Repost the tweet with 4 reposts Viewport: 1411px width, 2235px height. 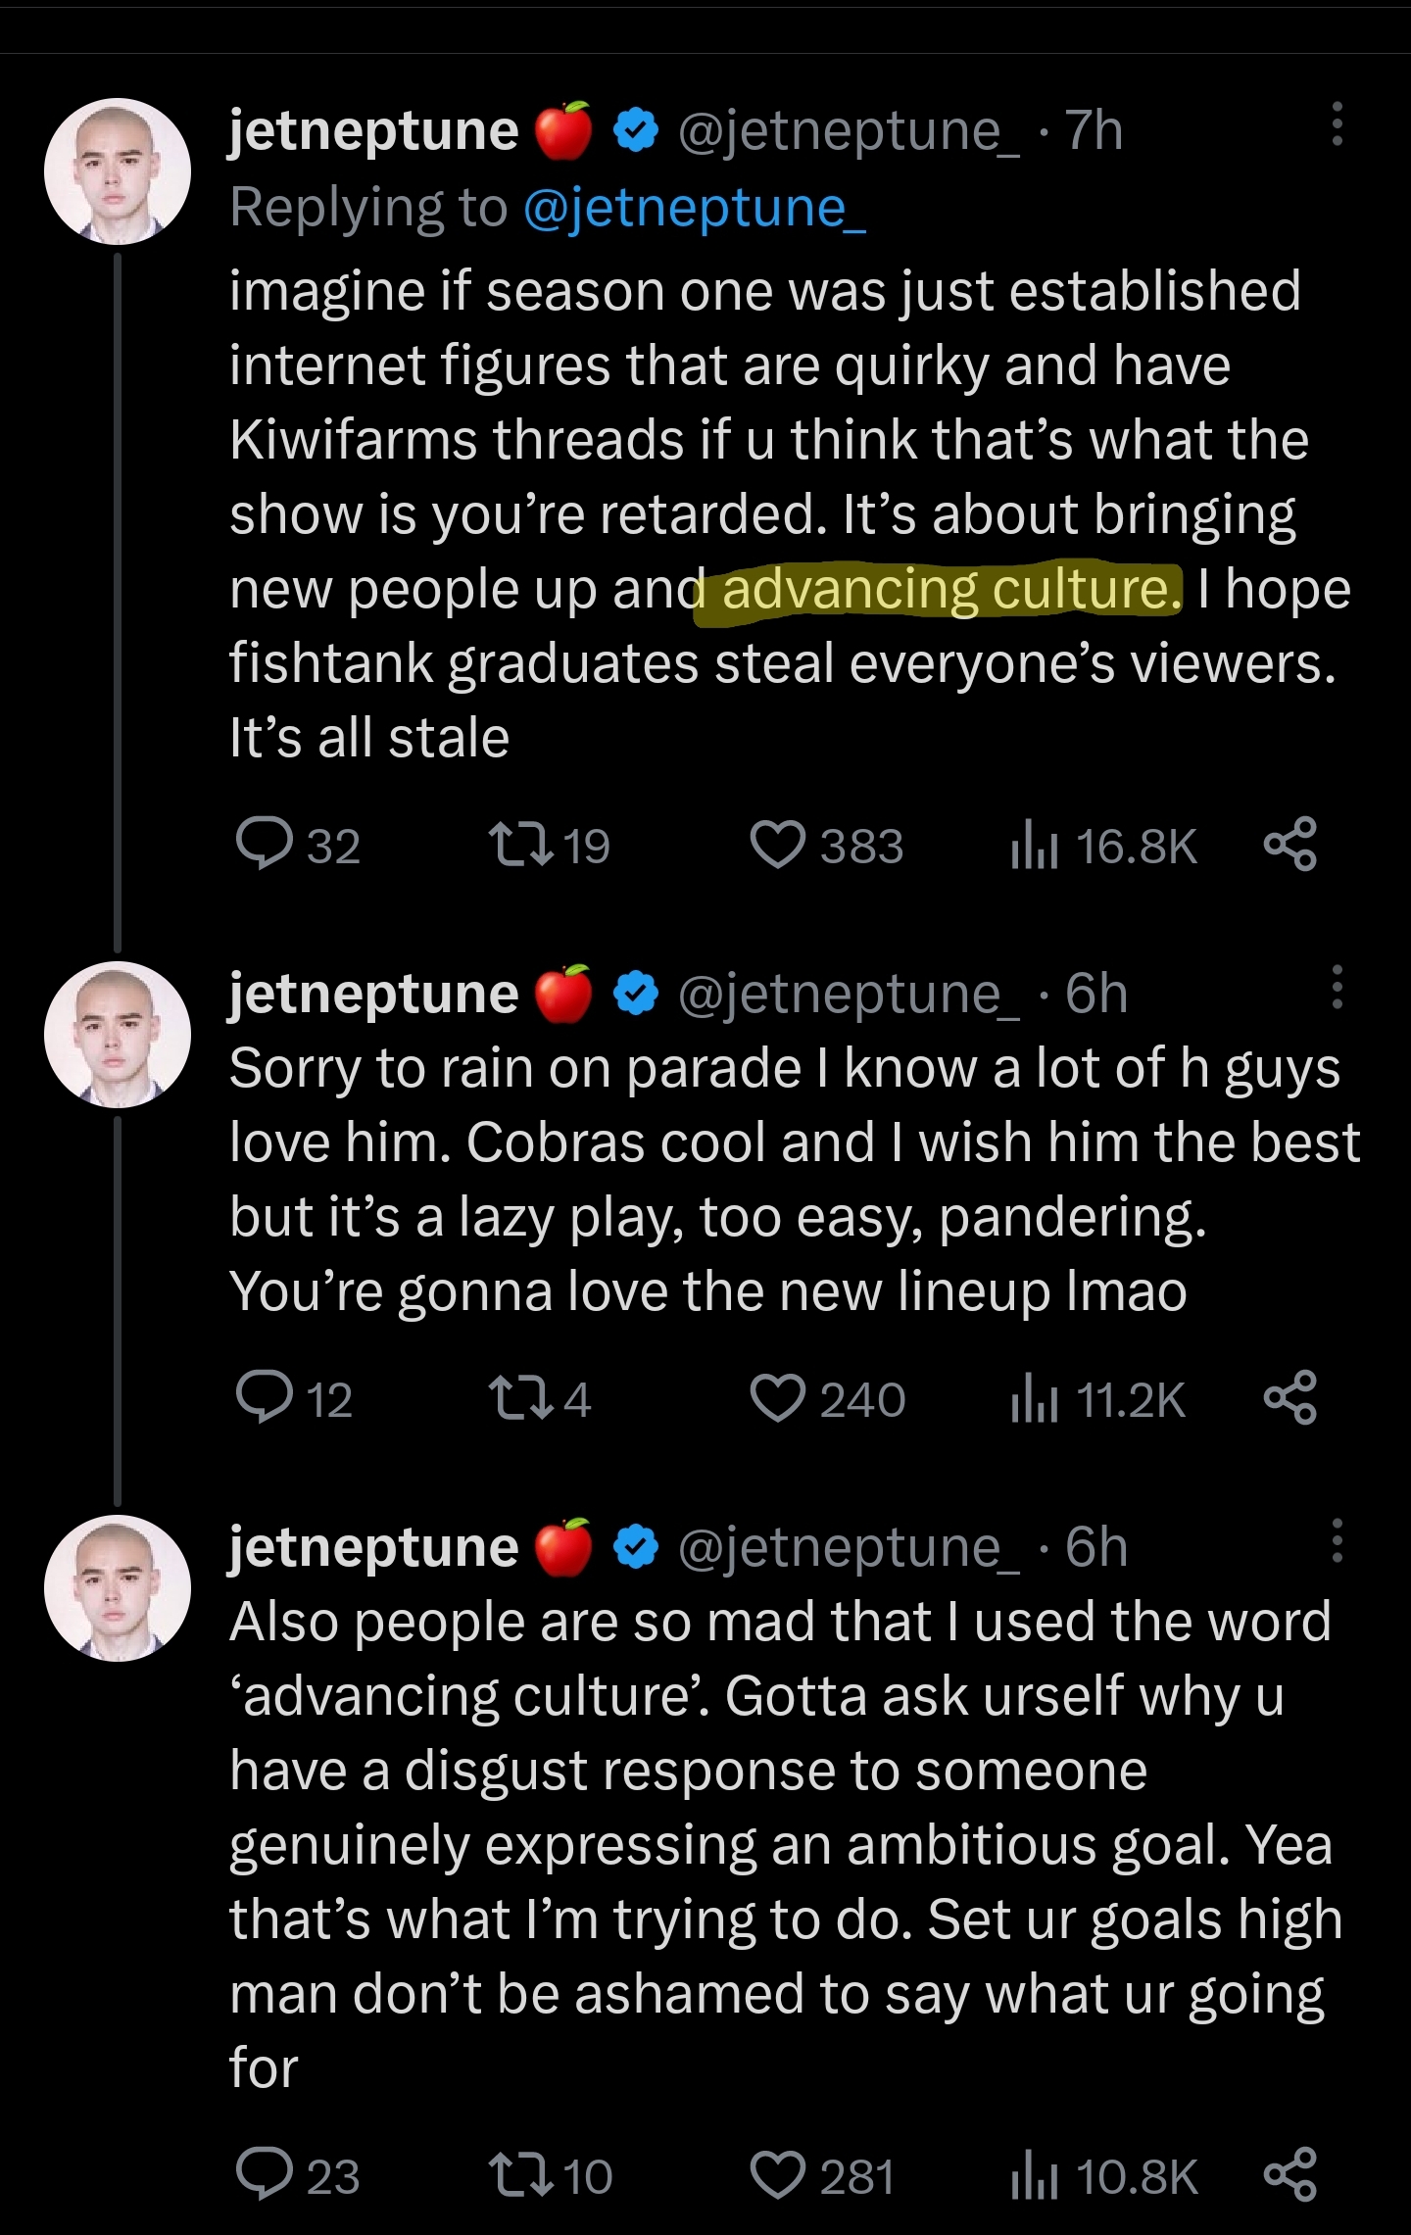(518, 1398)
